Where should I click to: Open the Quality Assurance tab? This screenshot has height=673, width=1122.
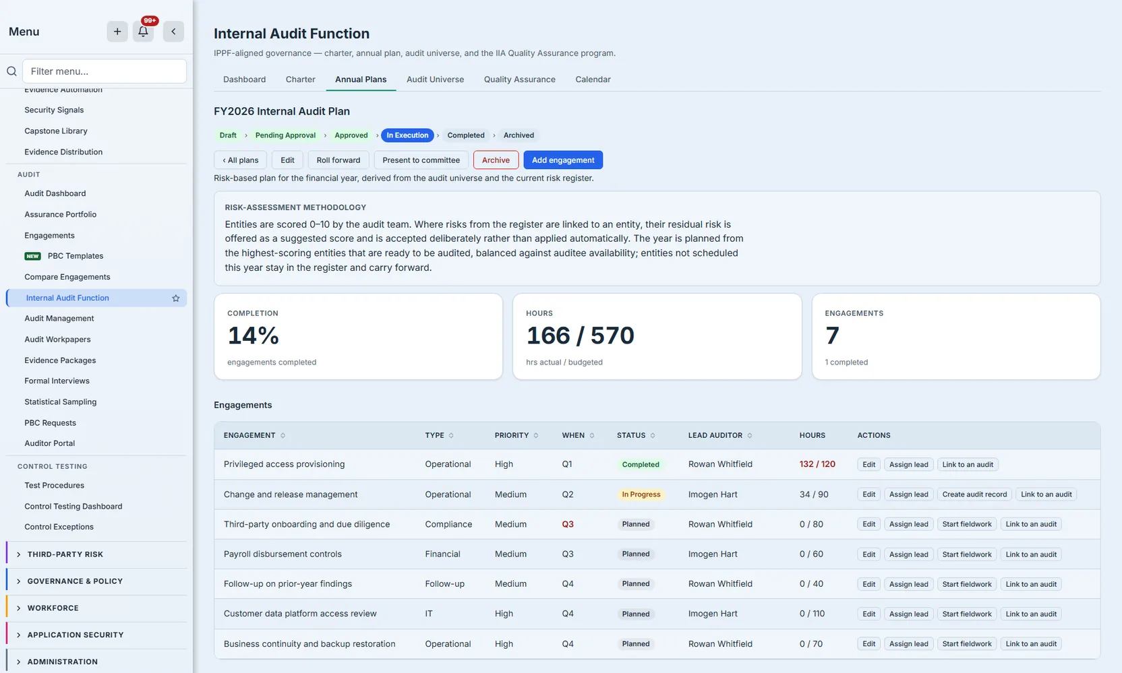coord(519,79)
